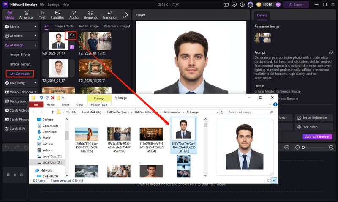The image size is (338, 202).
Task: Open the Elements library icon
Action: click(x=90, y=15)
